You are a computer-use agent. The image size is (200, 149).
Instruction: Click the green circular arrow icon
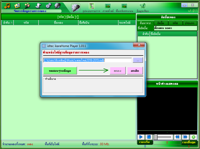[193, 137]
